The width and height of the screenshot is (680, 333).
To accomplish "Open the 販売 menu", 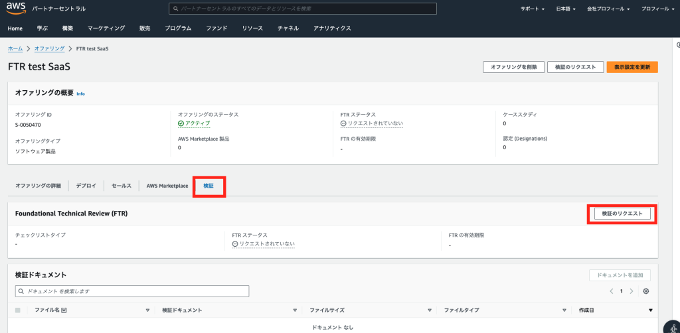I will click(x=145, y=28).
